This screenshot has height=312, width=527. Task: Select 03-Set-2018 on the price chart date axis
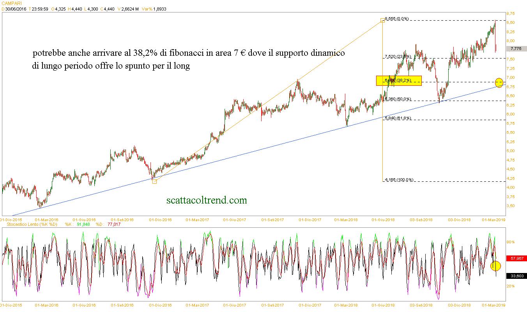(x=422, y=220)
